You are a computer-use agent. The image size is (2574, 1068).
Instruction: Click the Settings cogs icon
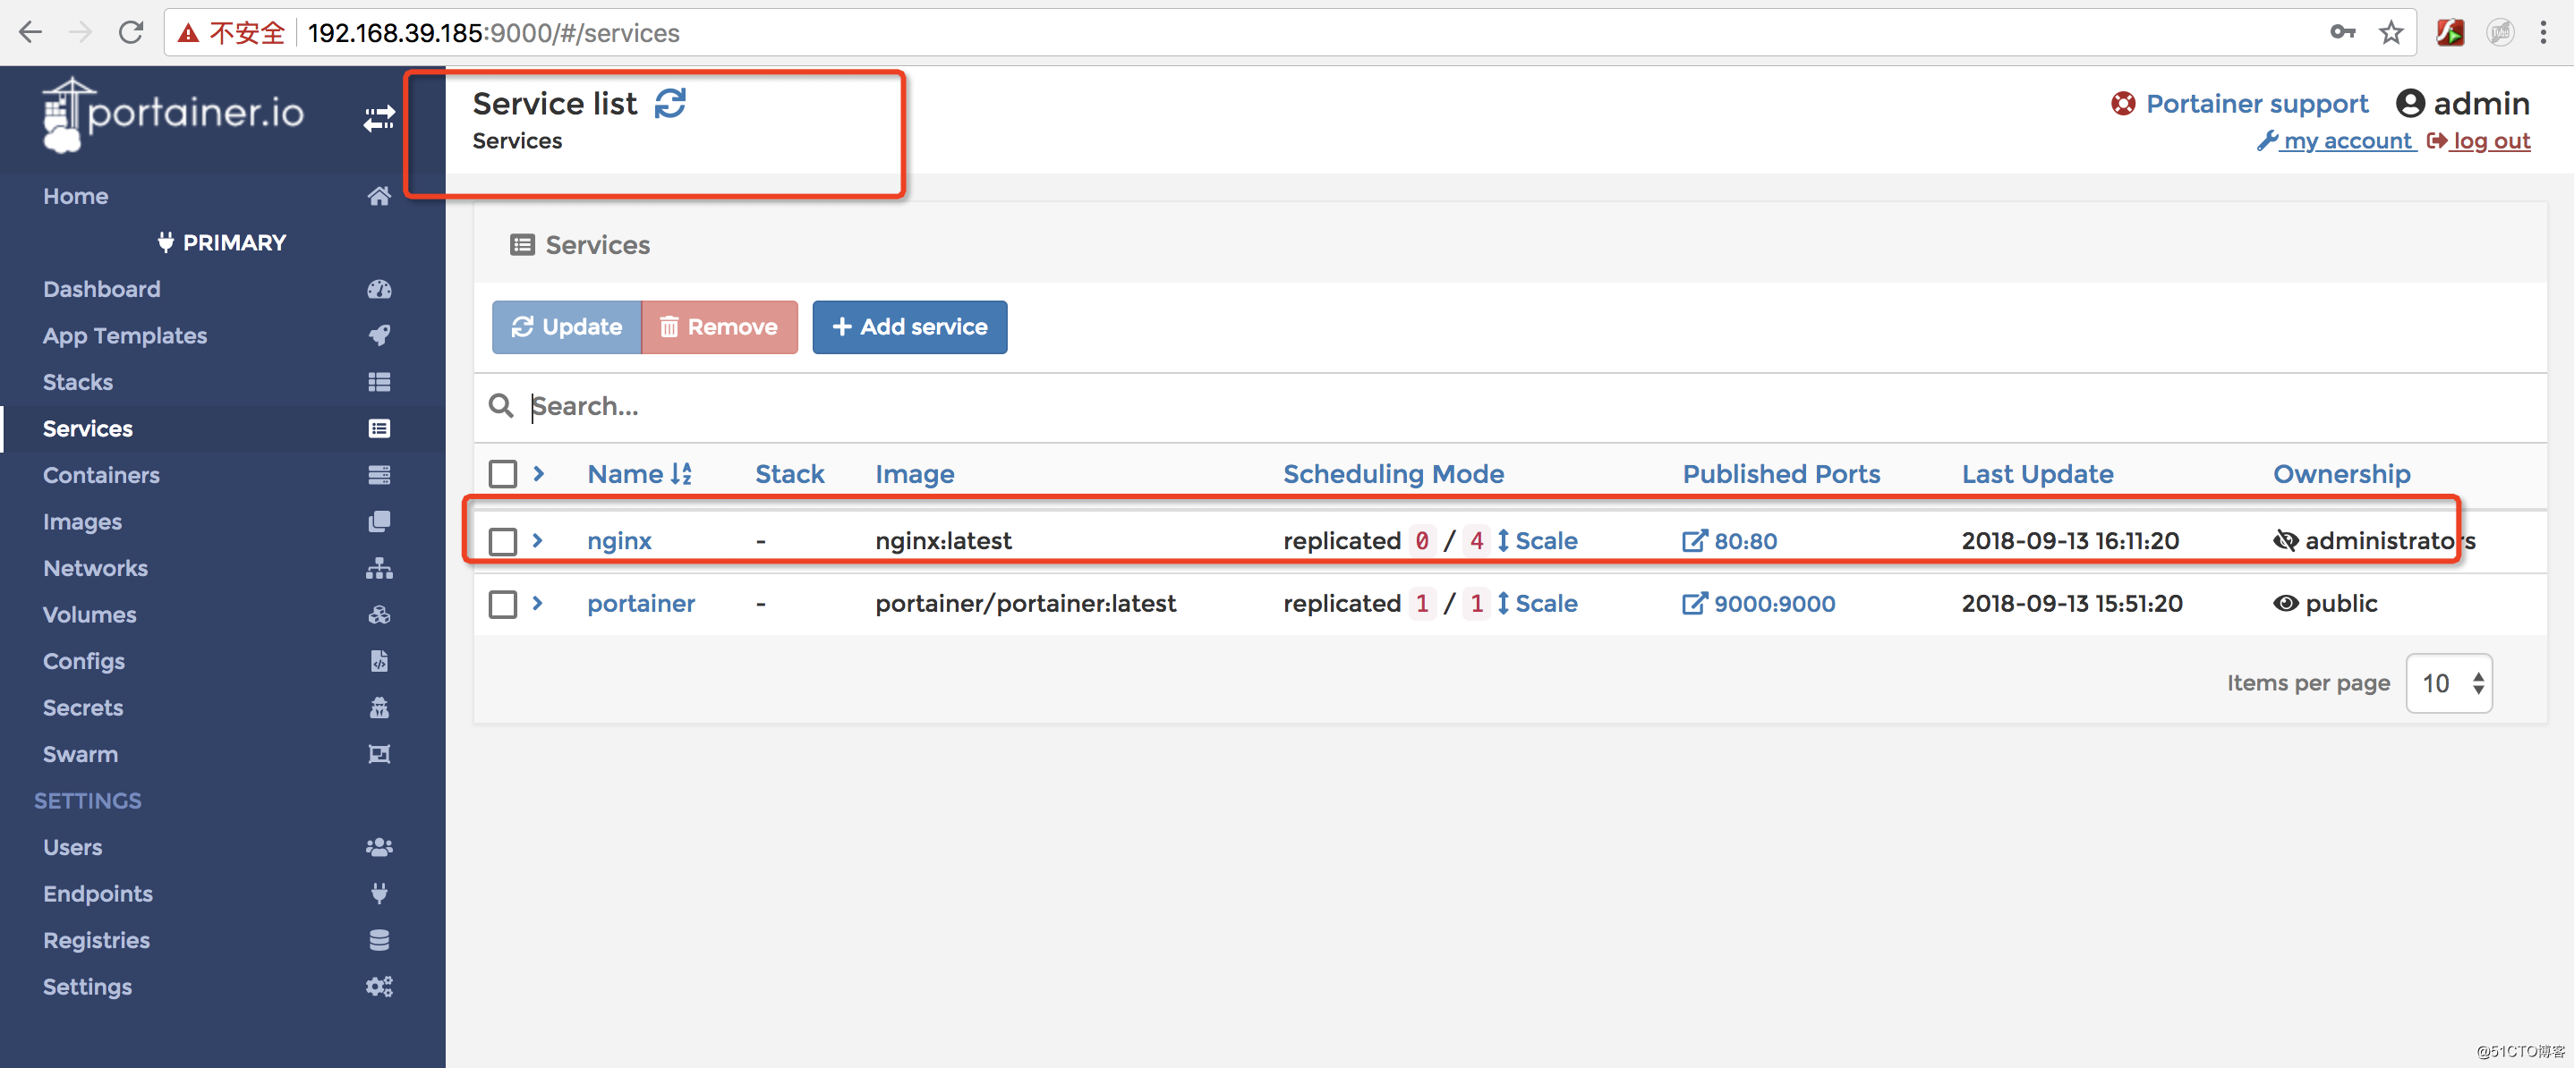click(379, 986)
